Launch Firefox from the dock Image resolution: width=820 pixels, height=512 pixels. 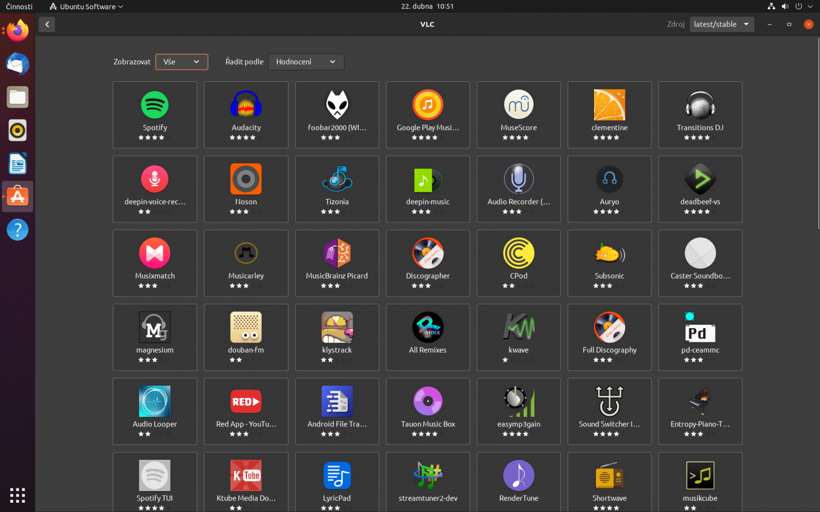pyautogui.click(x=17, y=30)
